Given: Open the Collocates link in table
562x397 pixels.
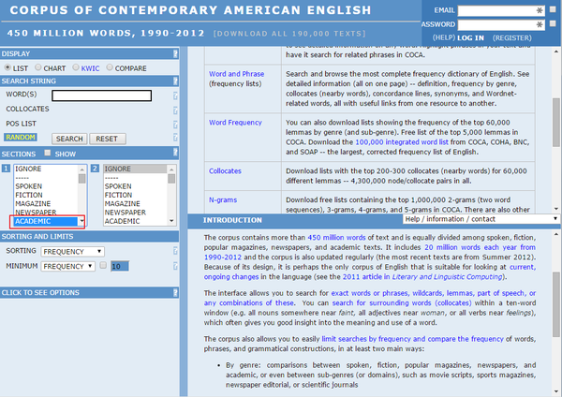Looking at the screenshot, I should 225,171.
